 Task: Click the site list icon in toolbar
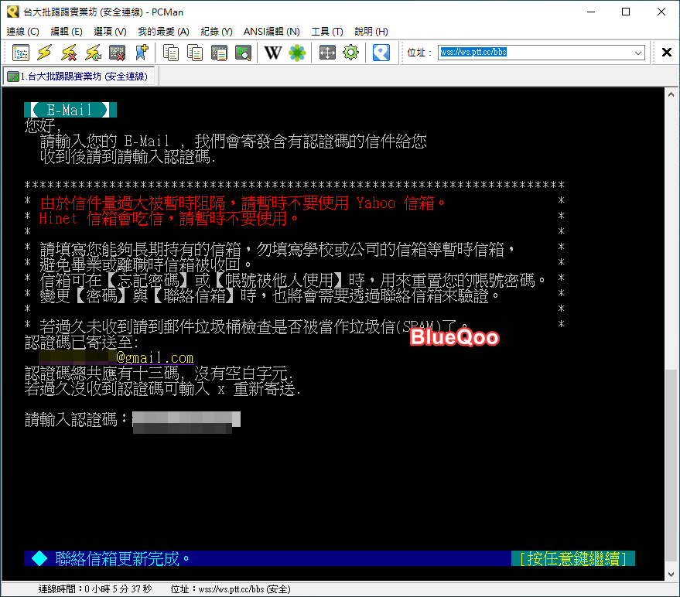(x=21, y=53)
